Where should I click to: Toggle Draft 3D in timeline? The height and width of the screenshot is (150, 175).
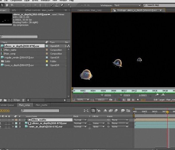click(x=99, y=111)
